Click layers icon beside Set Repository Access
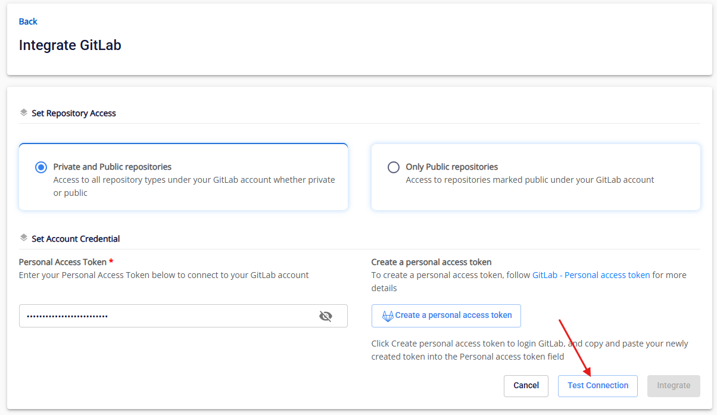Screen dimensions: 717x415 24,113
